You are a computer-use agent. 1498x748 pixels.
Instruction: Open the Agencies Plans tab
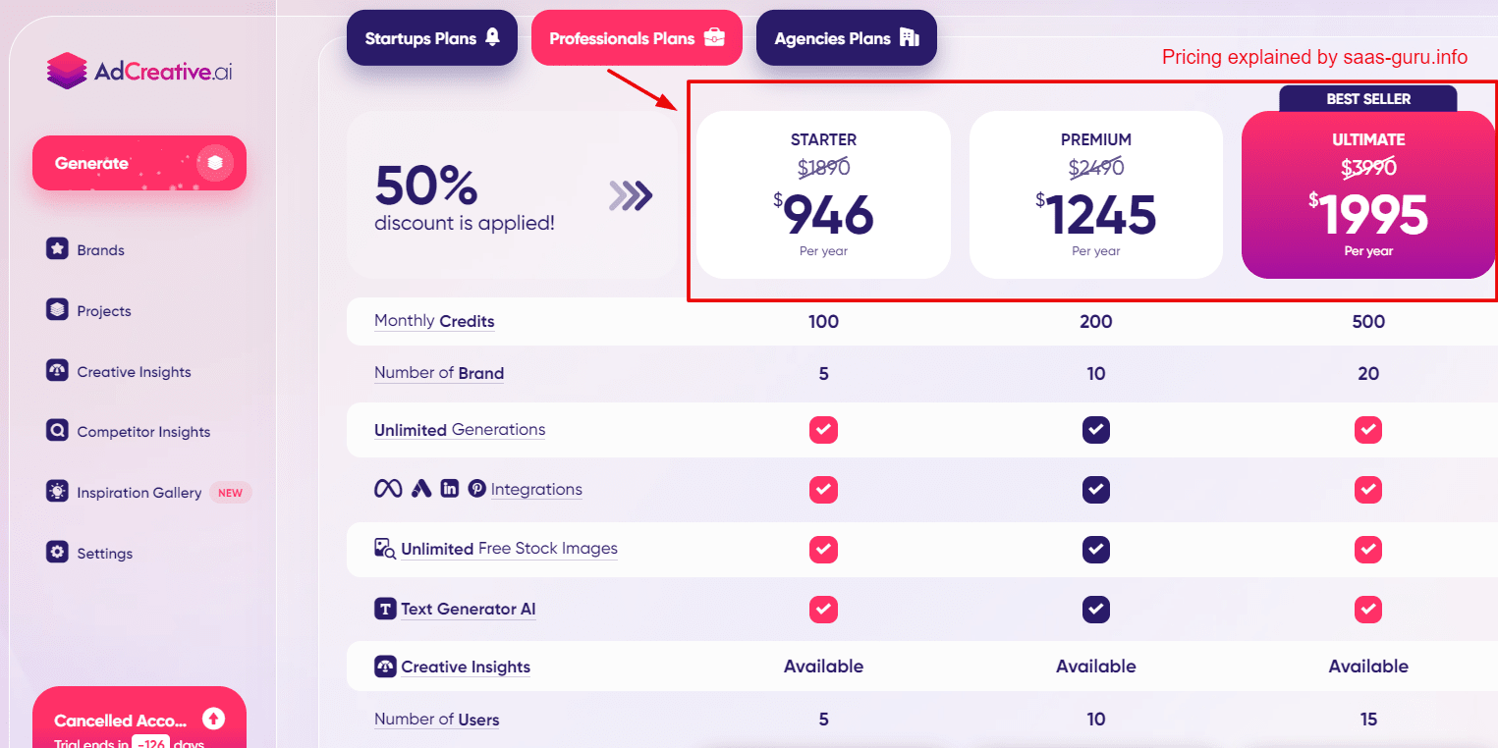(x=846, y=37)
